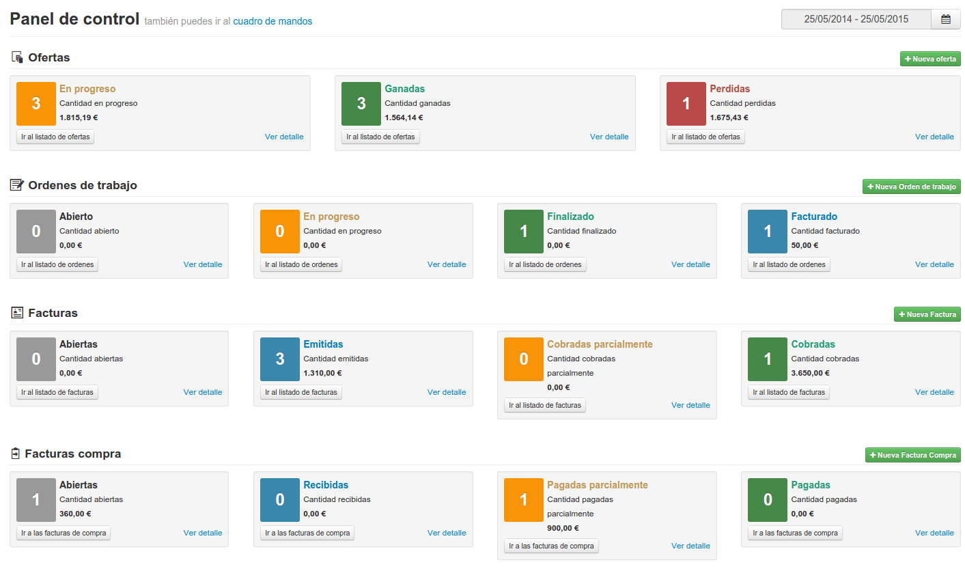Create a Nueva oferta
Screen dimensions: 965x569
tap(930, 59)
